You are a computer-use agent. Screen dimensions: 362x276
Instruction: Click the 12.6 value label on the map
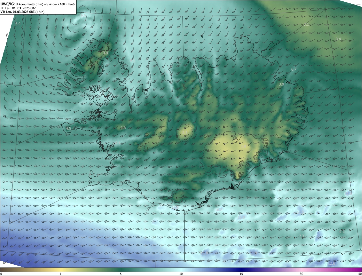point(331,264)
